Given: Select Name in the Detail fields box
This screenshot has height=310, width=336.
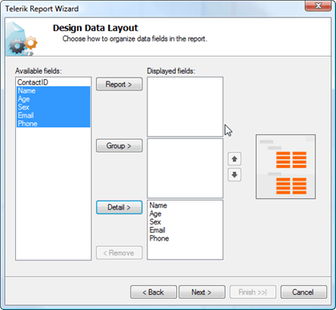Looking at the screenshot, I should click(185, 205).
